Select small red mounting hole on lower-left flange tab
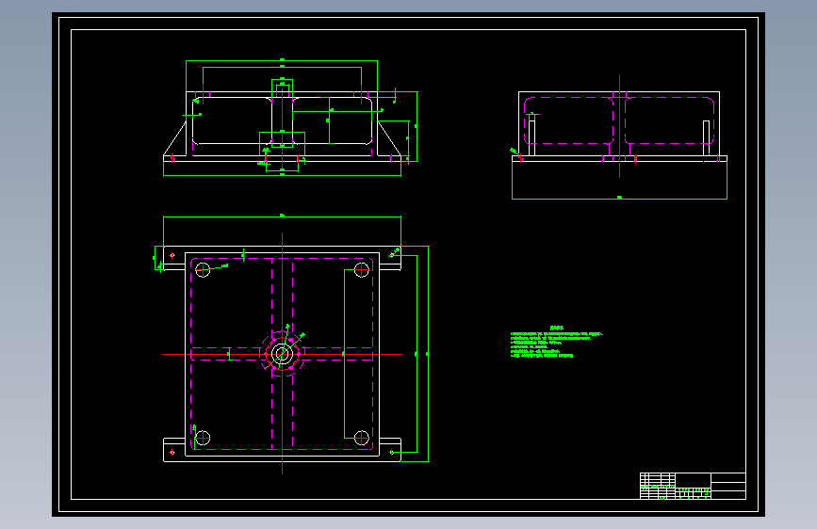817x529 pixels. [172, 453]
